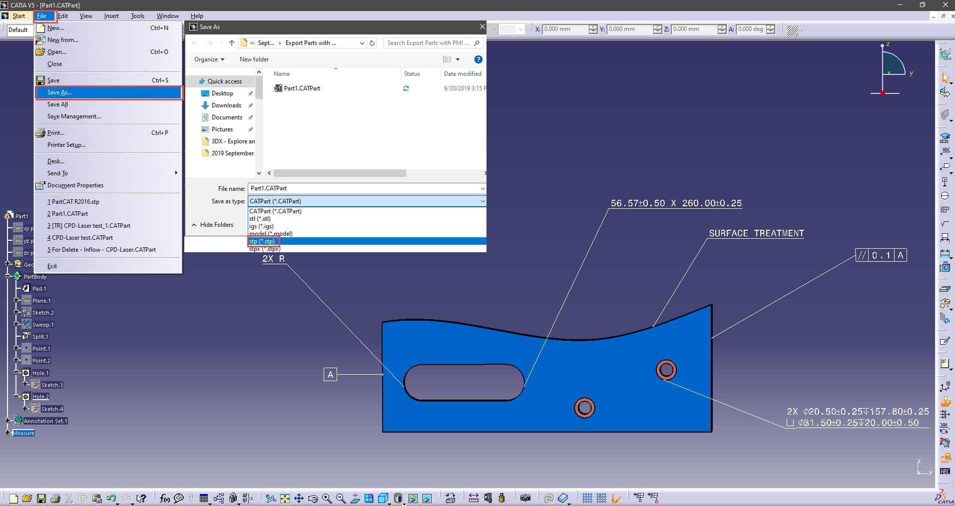Choose stp (*.stp) as save type
955x506 pixels.
point(263,241)
